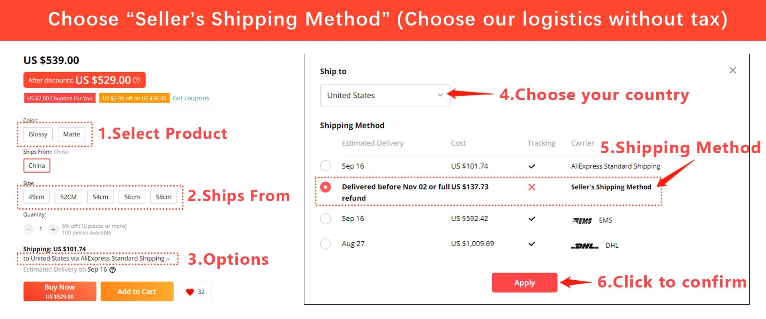Close the Ship to dialog

(732, 70)
